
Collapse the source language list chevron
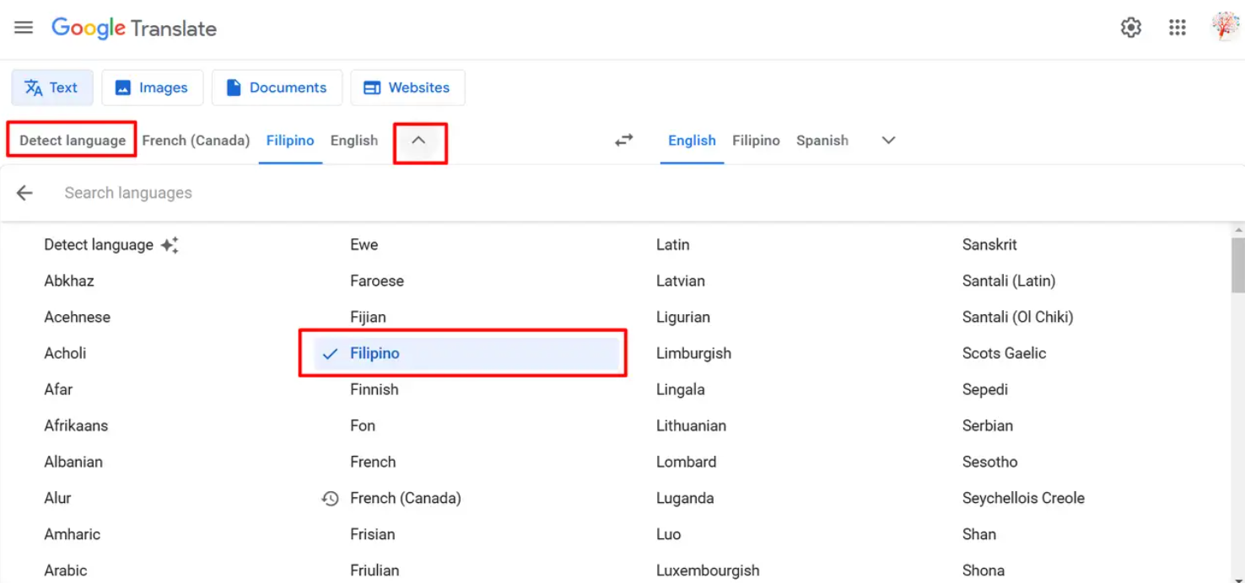tap(418, 141)
